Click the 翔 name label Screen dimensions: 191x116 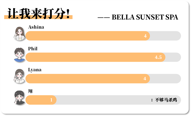coord(30,91)
